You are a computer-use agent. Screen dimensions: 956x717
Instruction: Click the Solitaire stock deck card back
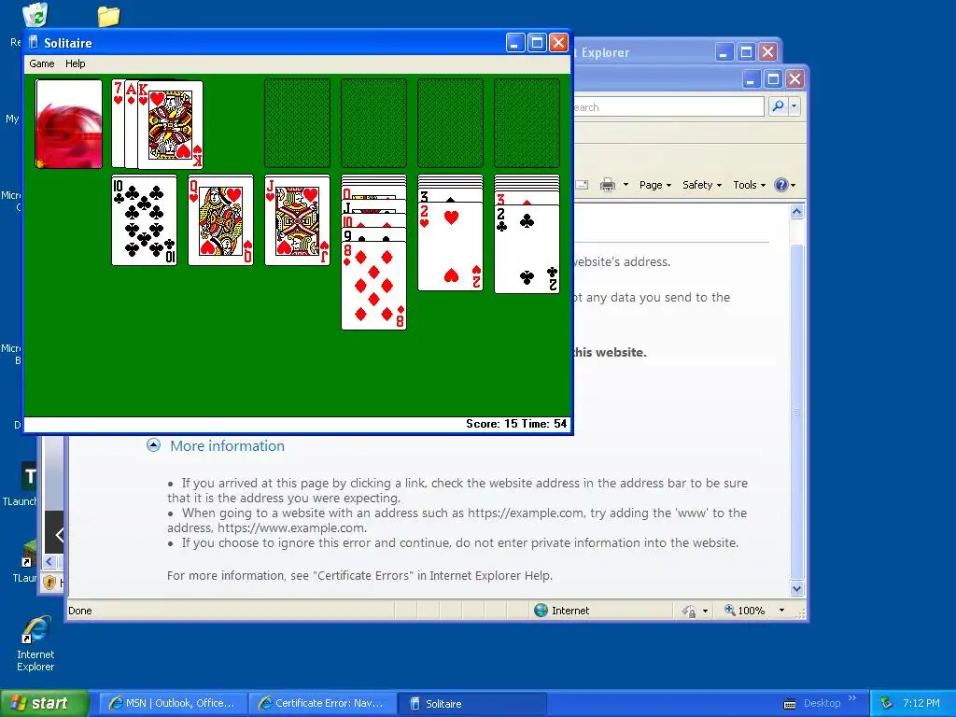69,124
